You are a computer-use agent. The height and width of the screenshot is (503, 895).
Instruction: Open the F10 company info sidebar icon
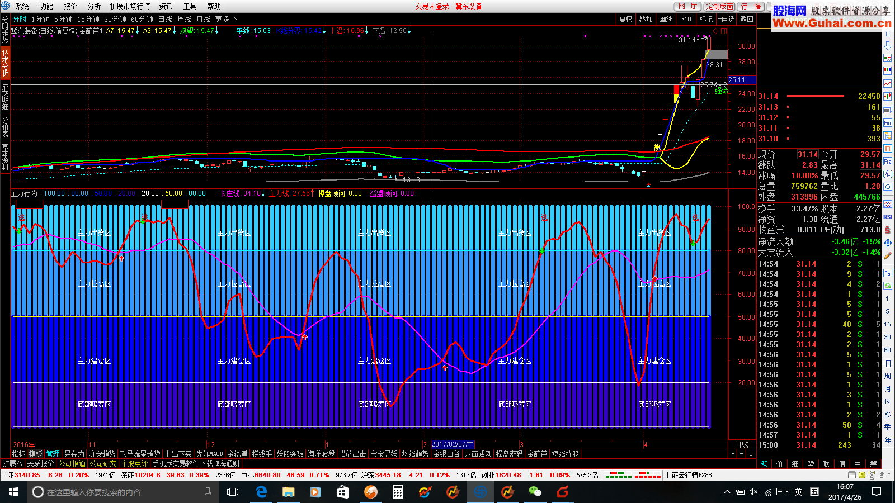(x=888, y=122)
